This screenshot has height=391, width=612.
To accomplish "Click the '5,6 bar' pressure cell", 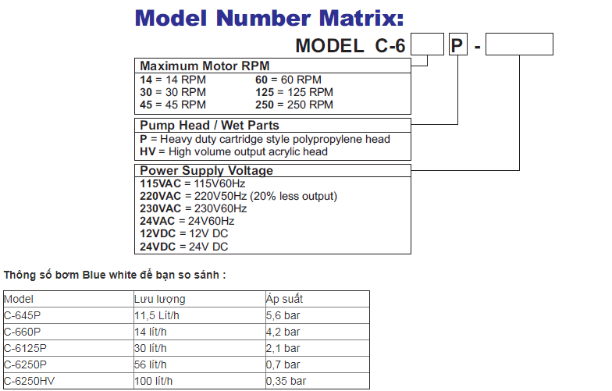I will (317, 315).
